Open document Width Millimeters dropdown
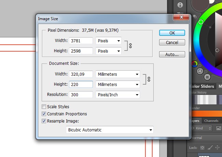This screenshot has width=222, height=157. click(x=118, y=74)
